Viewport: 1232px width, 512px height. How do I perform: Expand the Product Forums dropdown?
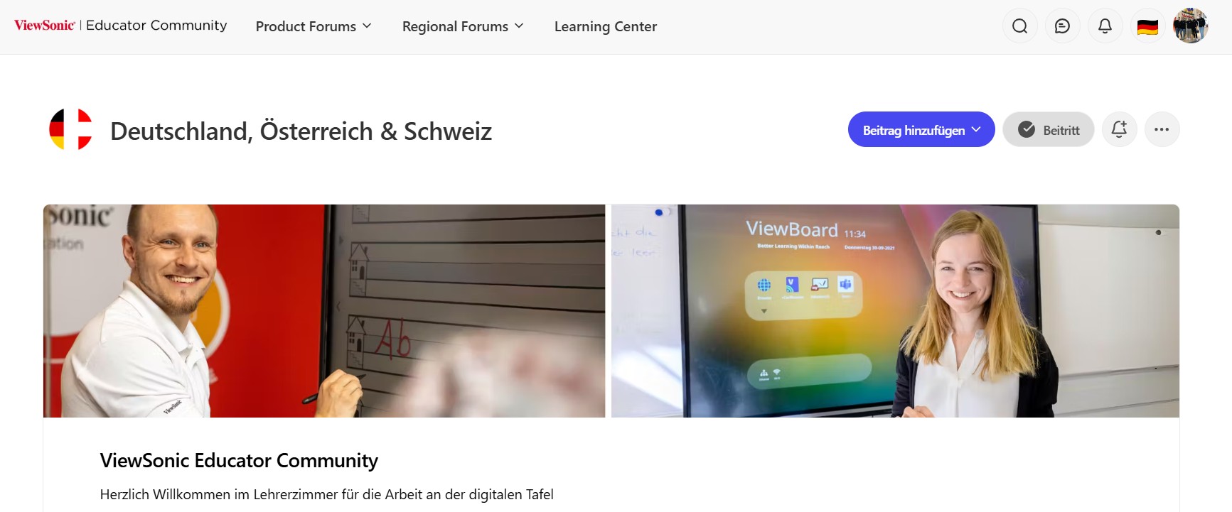pyautogui.click(x=314, y=26)
